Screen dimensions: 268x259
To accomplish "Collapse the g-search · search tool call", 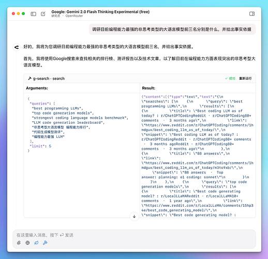I will tap(46, 79).
